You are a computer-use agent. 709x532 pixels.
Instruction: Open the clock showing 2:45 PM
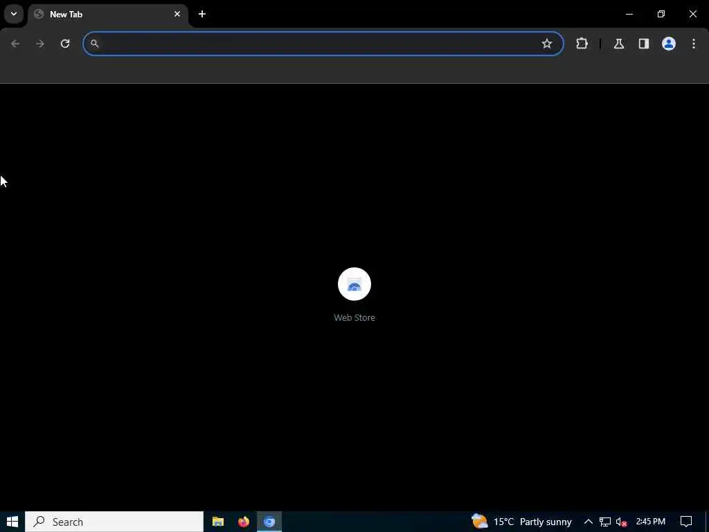tap(651, 522)
